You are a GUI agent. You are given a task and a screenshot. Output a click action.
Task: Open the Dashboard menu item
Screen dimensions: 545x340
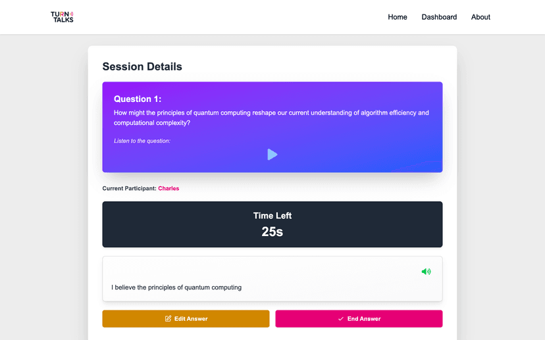click(439, 17)
